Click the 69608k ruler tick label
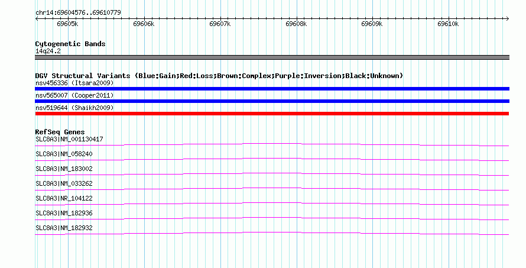526x268 pixels. 296,24
